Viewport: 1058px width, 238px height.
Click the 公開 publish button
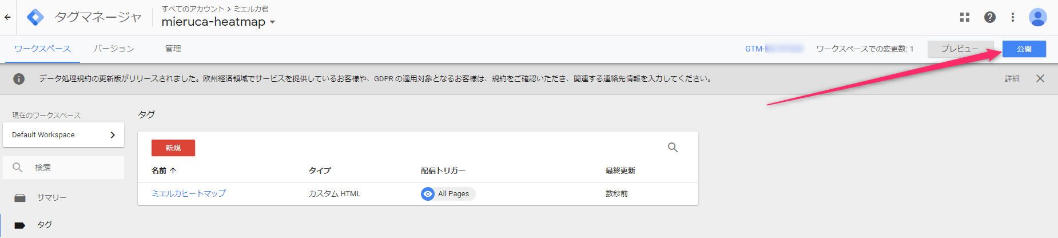click(x=1024, y=49)
